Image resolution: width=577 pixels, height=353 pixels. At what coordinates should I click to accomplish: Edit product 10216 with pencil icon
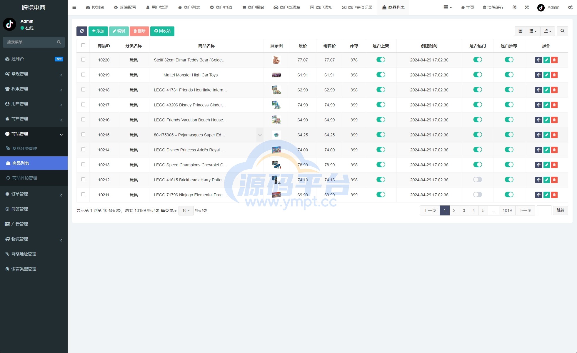click(546, 120)
